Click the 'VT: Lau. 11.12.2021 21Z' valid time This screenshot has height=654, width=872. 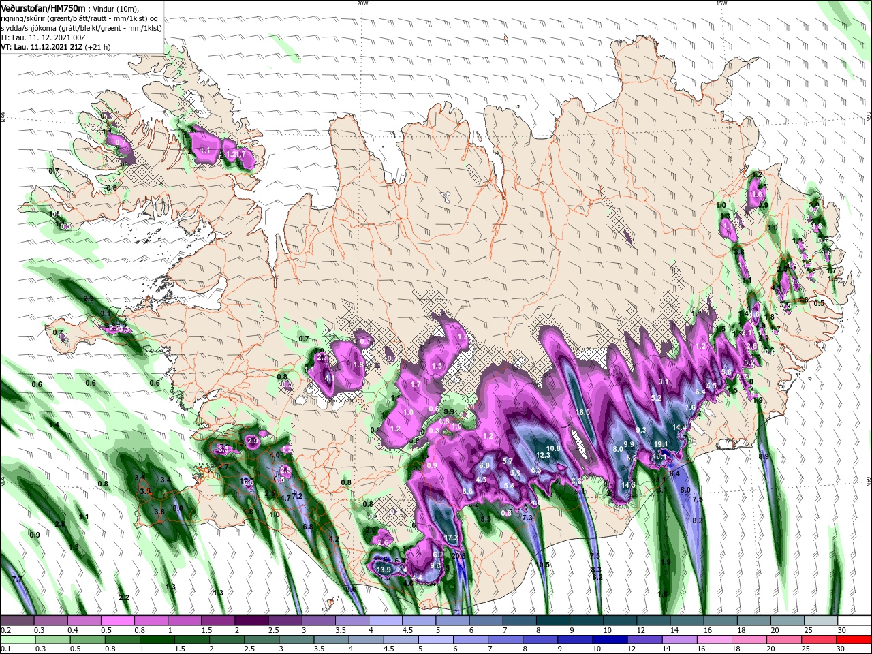(42, 47)
